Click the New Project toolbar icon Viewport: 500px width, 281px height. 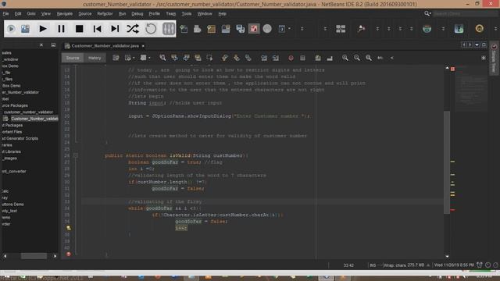(184, 29)
